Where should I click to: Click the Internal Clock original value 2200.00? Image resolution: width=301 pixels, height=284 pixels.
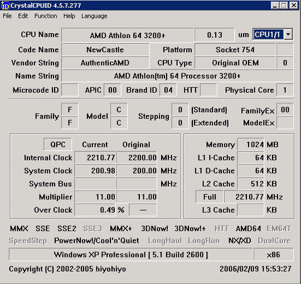[137, 158]
